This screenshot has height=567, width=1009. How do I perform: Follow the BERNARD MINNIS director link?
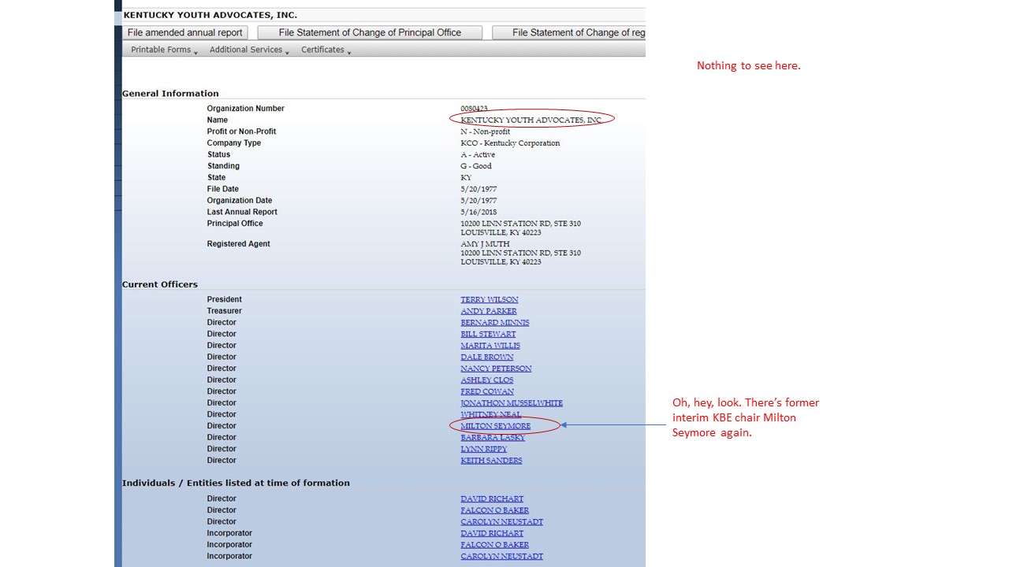[x=495, y=323]
